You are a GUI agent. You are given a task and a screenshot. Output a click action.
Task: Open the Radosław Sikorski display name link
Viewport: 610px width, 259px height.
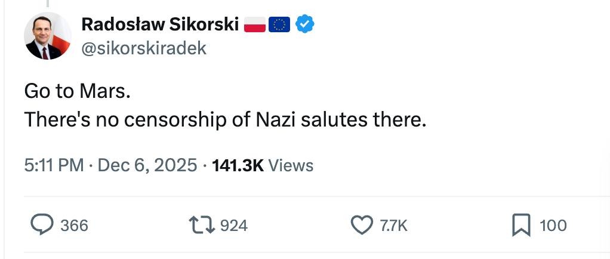point(160,24)
